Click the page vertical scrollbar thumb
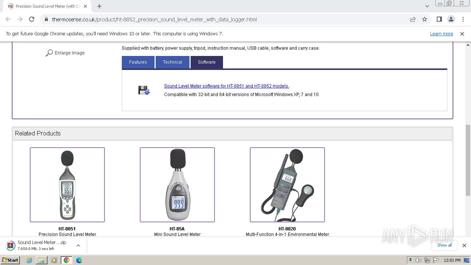Screen dimensions: 471x265 point(468,160)
